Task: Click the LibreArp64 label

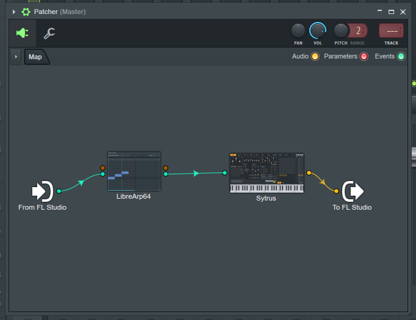Action: tap(134, 196)
